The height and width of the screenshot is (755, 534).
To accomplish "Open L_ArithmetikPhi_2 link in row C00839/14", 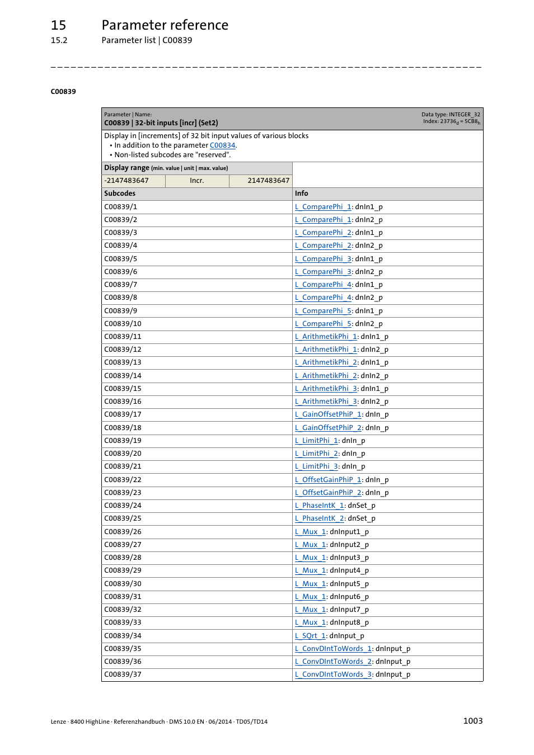I will click(x=326, y=376).
